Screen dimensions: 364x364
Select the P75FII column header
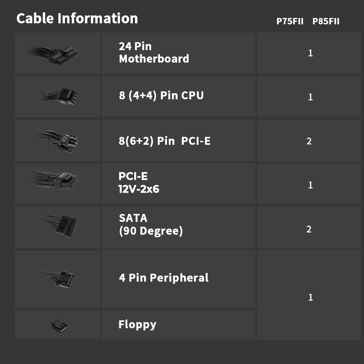[290, 21]
